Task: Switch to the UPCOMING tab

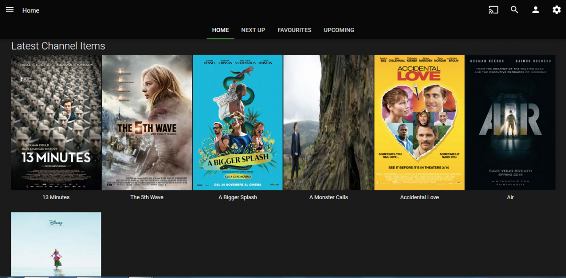Action: click(x=339, y=30)
